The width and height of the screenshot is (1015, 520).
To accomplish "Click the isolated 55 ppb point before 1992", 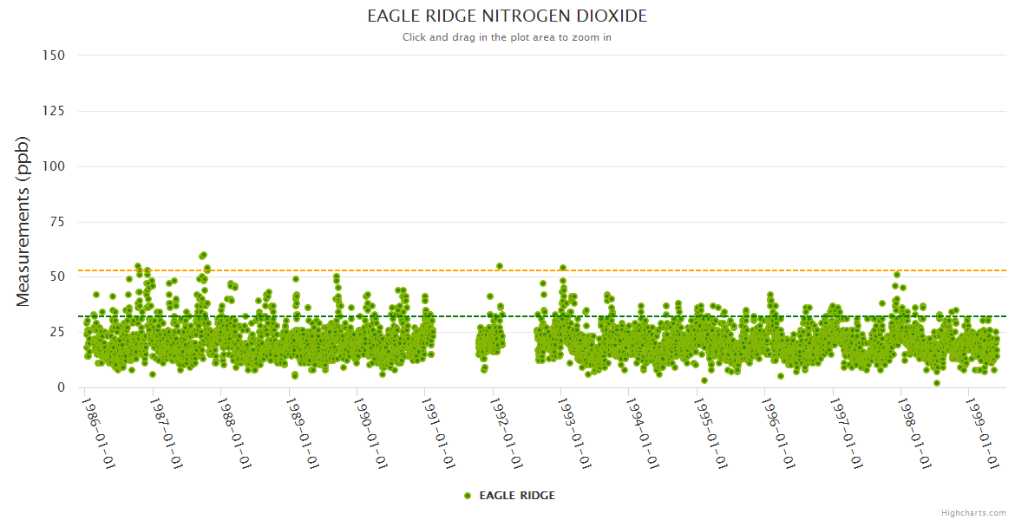I will pos(500,266).
